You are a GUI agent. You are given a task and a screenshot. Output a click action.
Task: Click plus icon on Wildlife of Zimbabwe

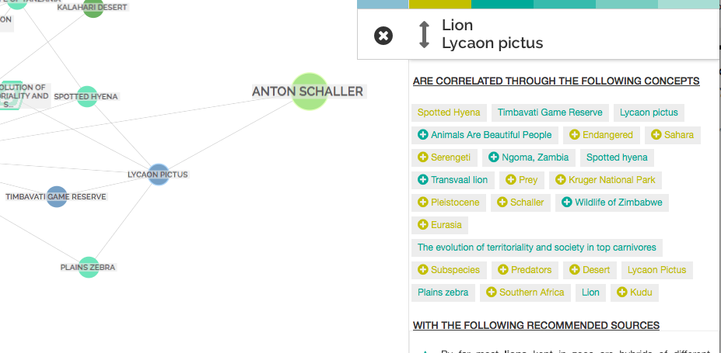tap(567, 202)
